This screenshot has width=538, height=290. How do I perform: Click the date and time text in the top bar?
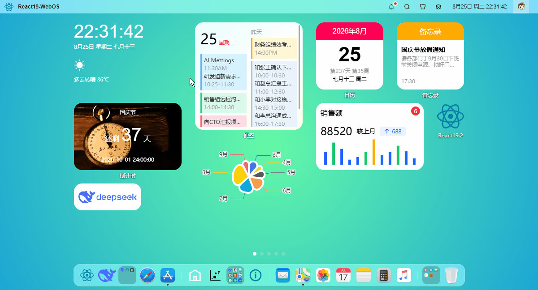[x=480, y=7]
